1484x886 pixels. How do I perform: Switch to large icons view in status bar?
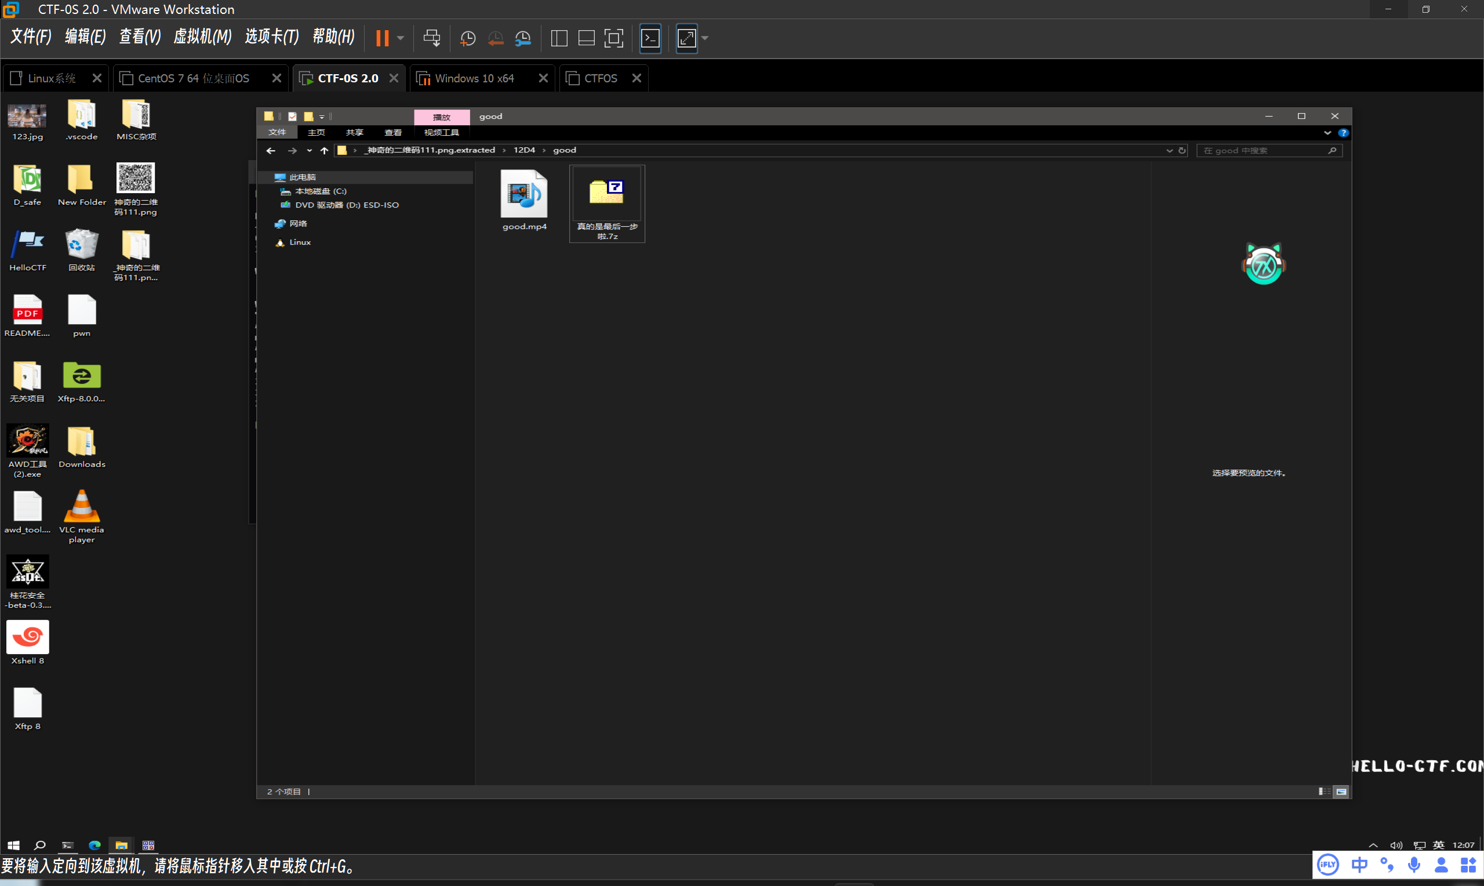pyautogui.click(x=1341, y=791)
